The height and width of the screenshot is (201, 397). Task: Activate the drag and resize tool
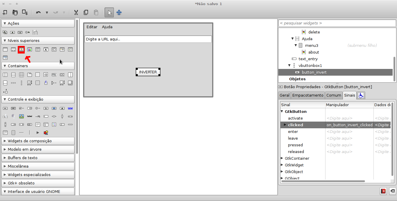pos(119,12)
